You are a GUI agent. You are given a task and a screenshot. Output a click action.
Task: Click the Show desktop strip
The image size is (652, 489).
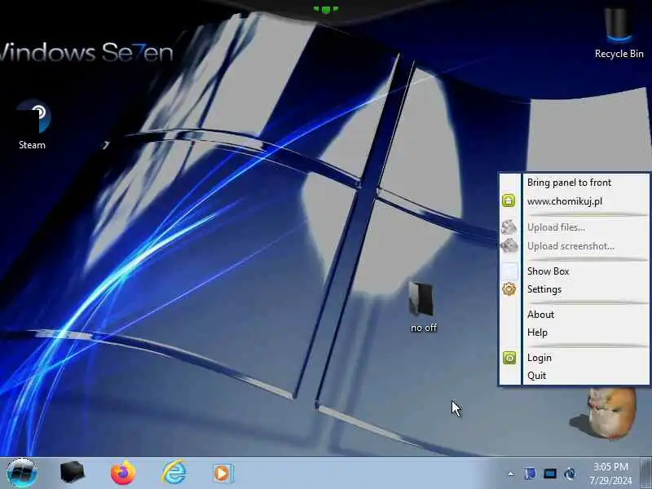pos(645,474)
